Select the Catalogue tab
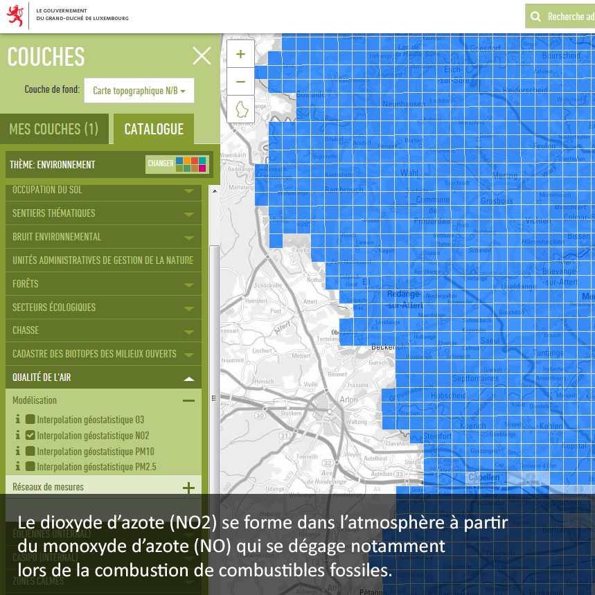This screenshot has width=595, height=595. point(154,129)
